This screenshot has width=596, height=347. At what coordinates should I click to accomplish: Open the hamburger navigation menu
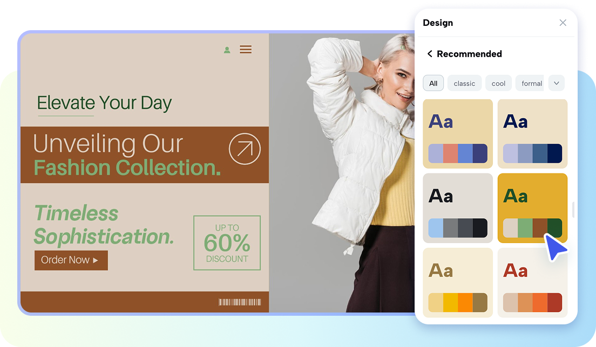246,49
